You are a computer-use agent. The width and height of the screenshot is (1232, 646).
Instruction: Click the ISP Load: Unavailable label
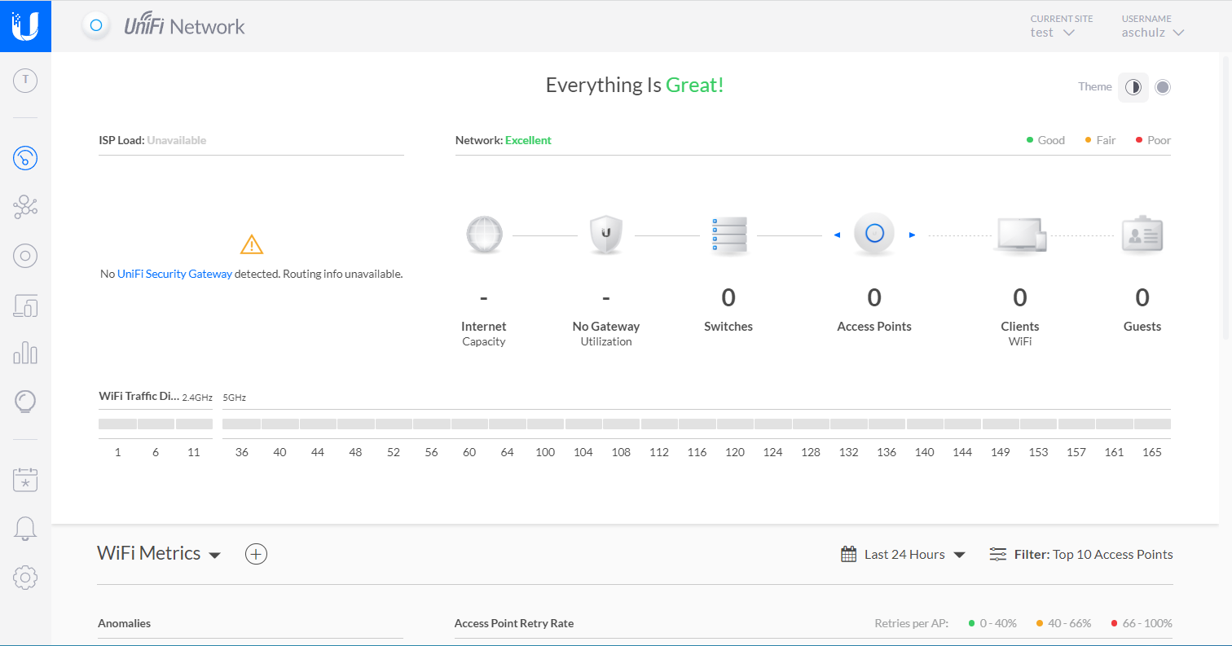coord(152,140)
